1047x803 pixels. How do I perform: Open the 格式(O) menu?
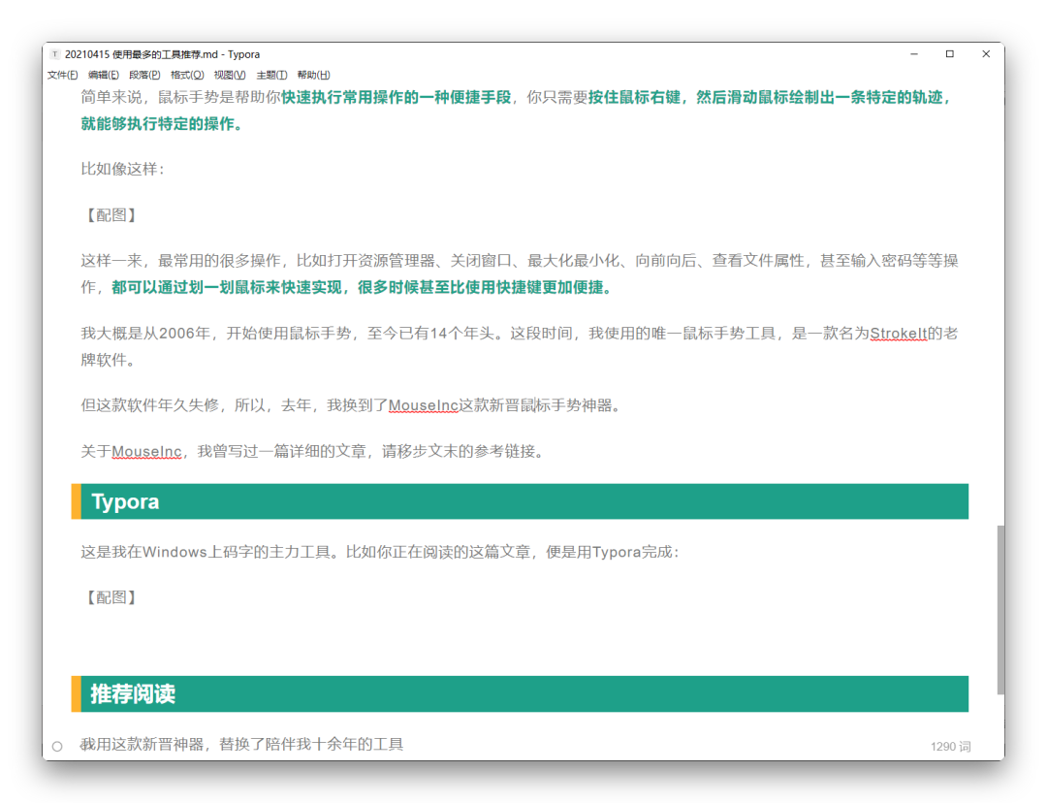click(187, 75)
